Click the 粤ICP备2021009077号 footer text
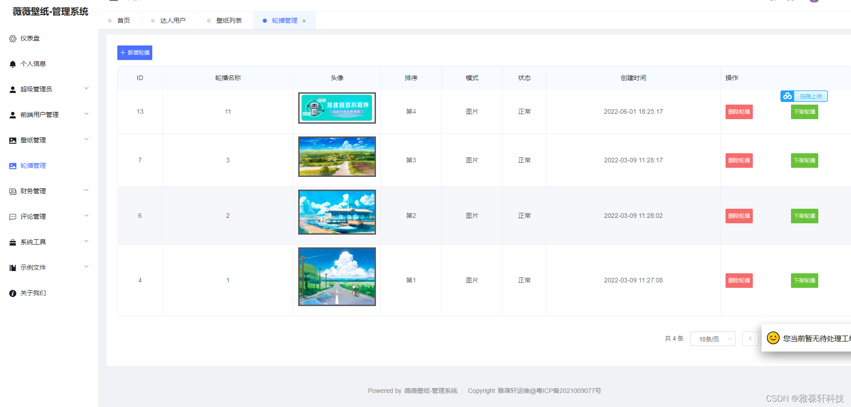This screenshot has height=407, width=851. tap(568, 391)
